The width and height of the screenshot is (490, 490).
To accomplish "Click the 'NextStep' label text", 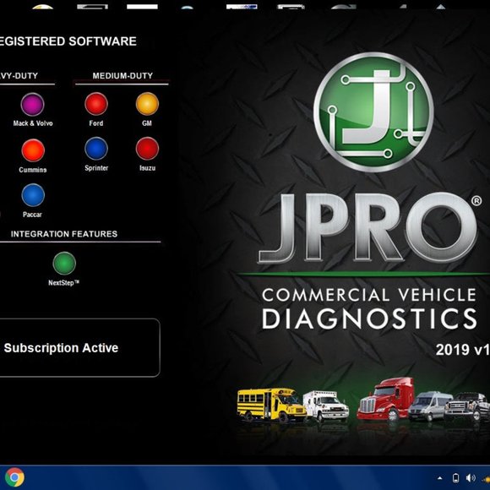I will [63, 283].
